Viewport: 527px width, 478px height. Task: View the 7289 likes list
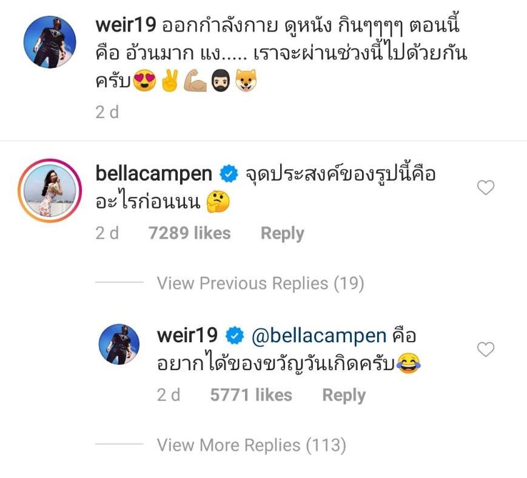coord(190,233)
